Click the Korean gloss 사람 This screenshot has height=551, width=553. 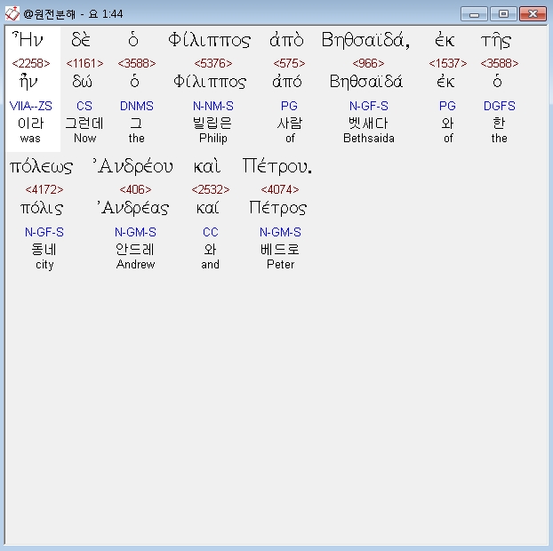tap(290, 123)
